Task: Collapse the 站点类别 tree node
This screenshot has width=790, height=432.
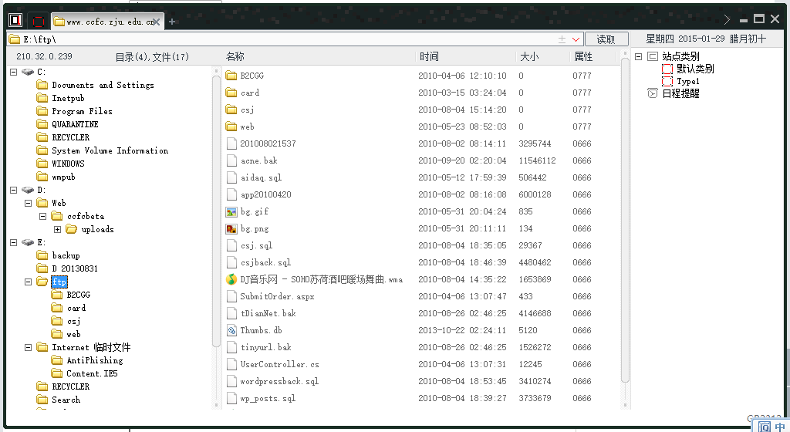Action: [638, 56]
